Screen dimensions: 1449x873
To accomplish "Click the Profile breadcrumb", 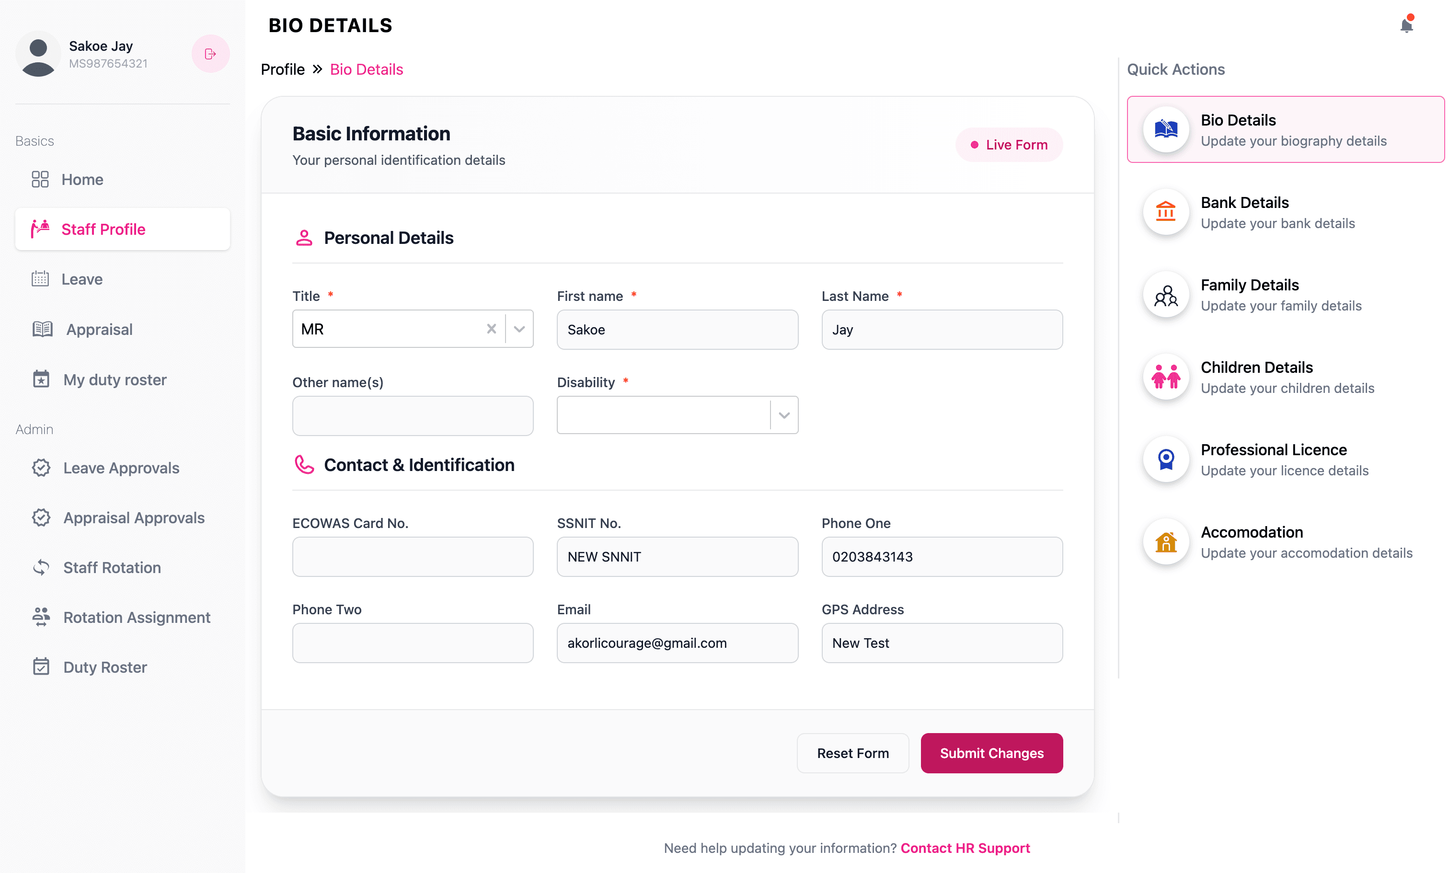I will [283, 69].
